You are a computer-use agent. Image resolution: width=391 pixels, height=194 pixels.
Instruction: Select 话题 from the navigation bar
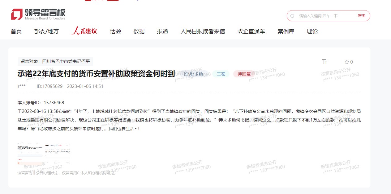(x=115, y=31)
